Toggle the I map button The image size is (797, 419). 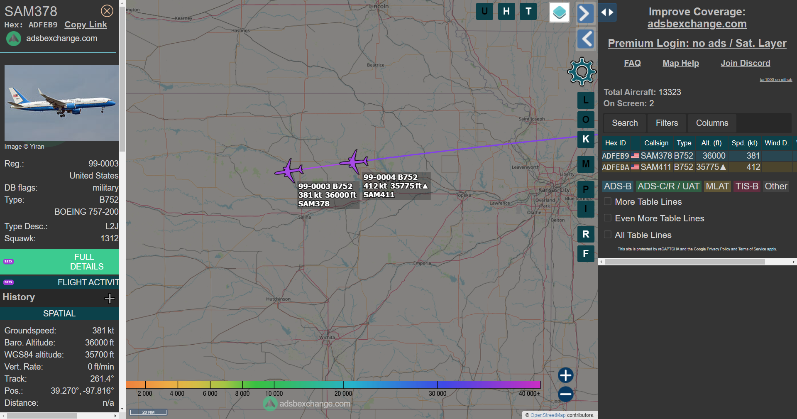pos(586,209)
